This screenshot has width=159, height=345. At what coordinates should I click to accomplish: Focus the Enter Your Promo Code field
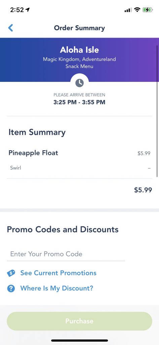coord(66,254)
